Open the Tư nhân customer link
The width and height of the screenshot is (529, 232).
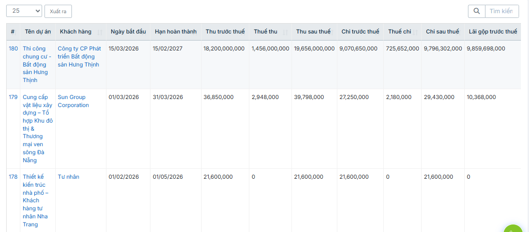click(68, 177)
